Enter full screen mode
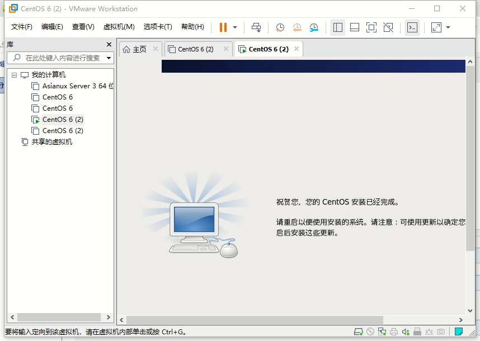The height and width of the screenshot is (341, 480). coord(371,27)
